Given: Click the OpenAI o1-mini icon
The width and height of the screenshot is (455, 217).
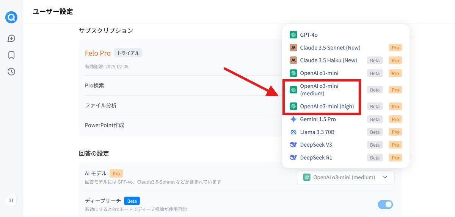Looking at the screenshot, I should click(293, 73).
